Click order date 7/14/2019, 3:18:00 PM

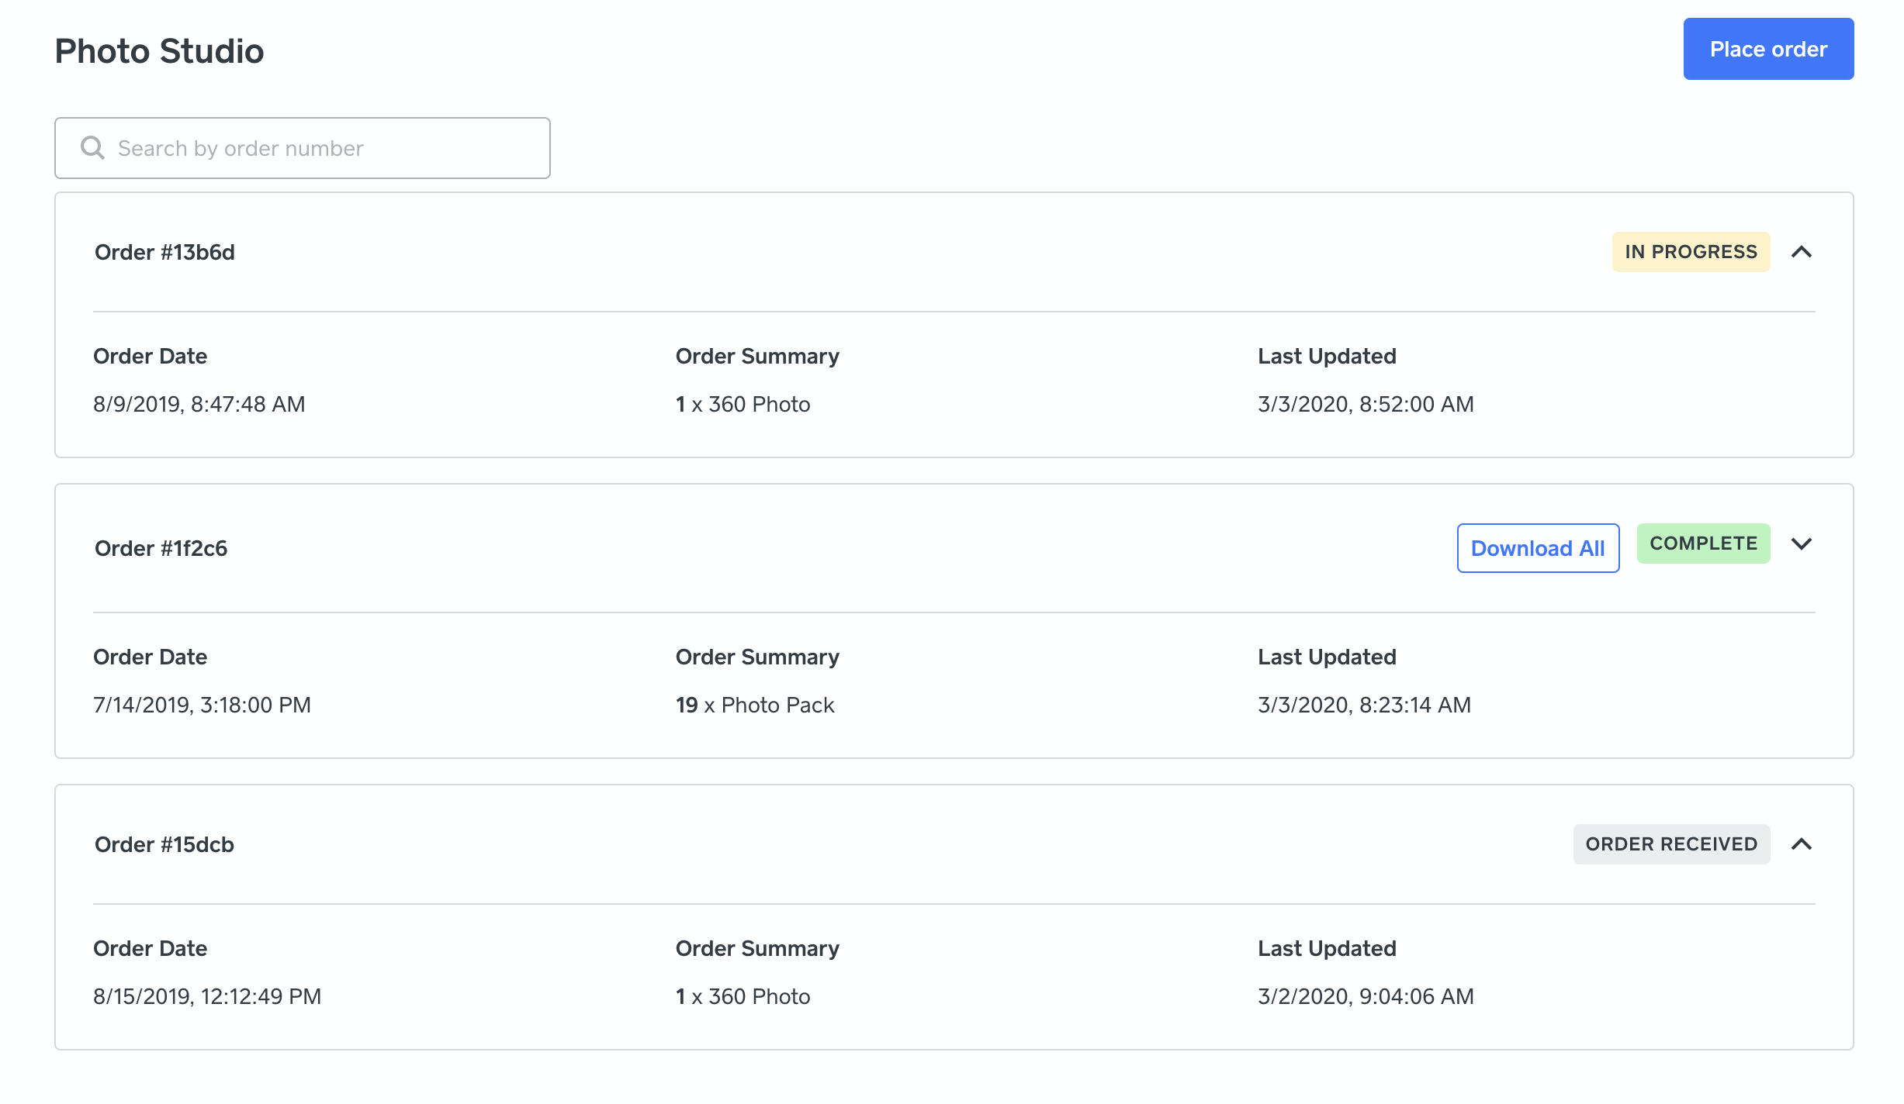[x=202, y=705]
